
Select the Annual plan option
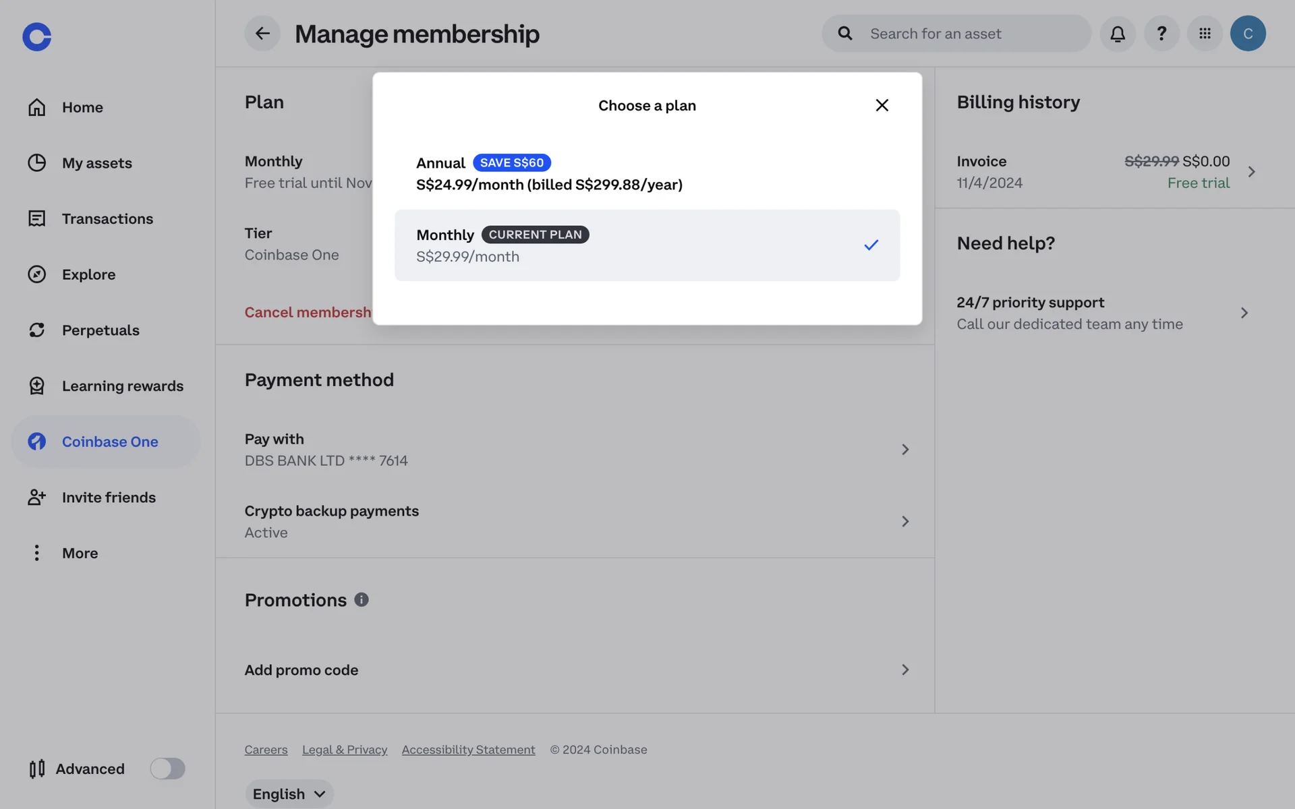coord(646,173)
